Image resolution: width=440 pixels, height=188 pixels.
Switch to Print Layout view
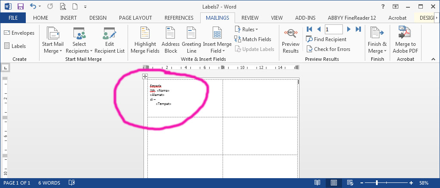click(x=333, y=183)
